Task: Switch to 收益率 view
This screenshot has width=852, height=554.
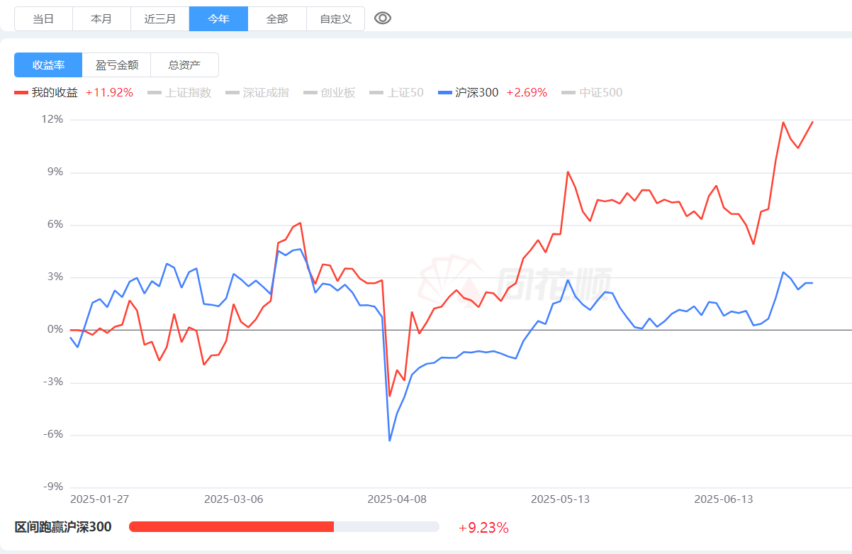Action: pyautogui.click(x=48, y=65)
